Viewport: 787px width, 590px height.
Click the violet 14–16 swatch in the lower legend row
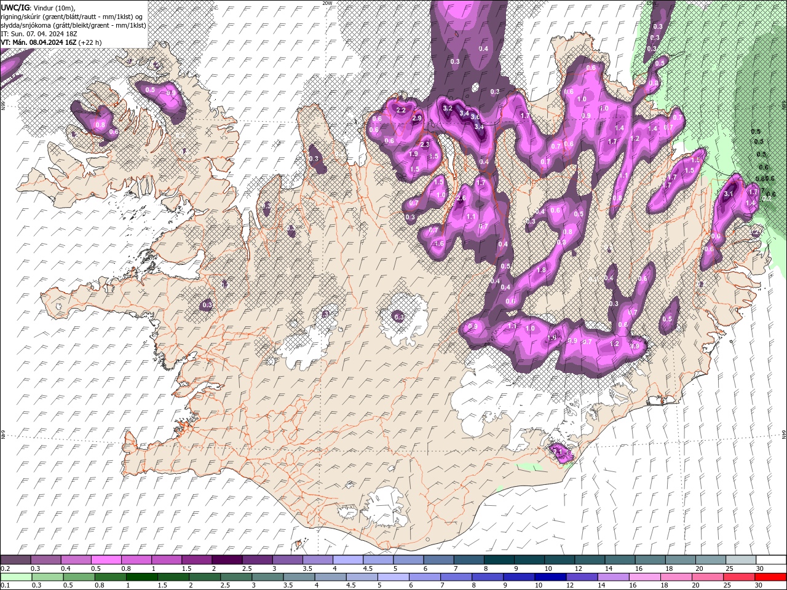(x=614, y=577)
